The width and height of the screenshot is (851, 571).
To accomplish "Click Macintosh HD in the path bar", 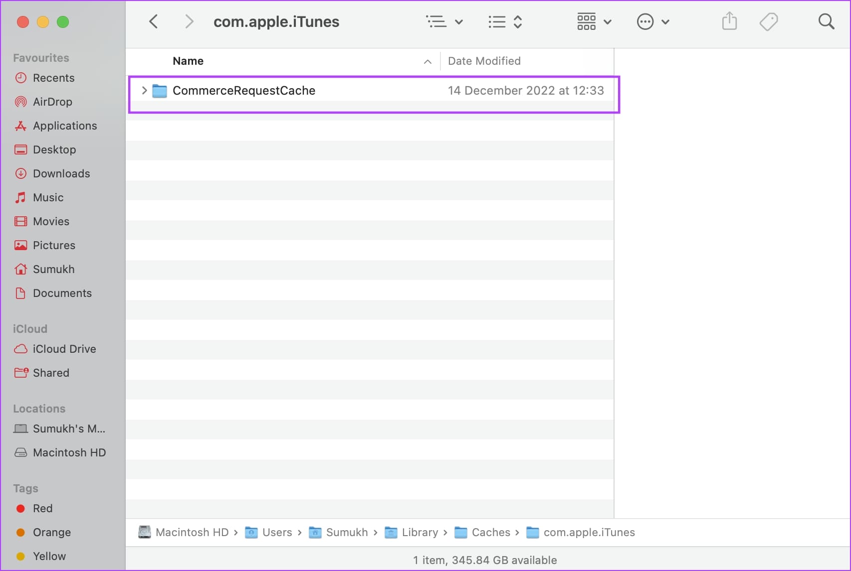I will pyautogui.click(x=192, y=532).
